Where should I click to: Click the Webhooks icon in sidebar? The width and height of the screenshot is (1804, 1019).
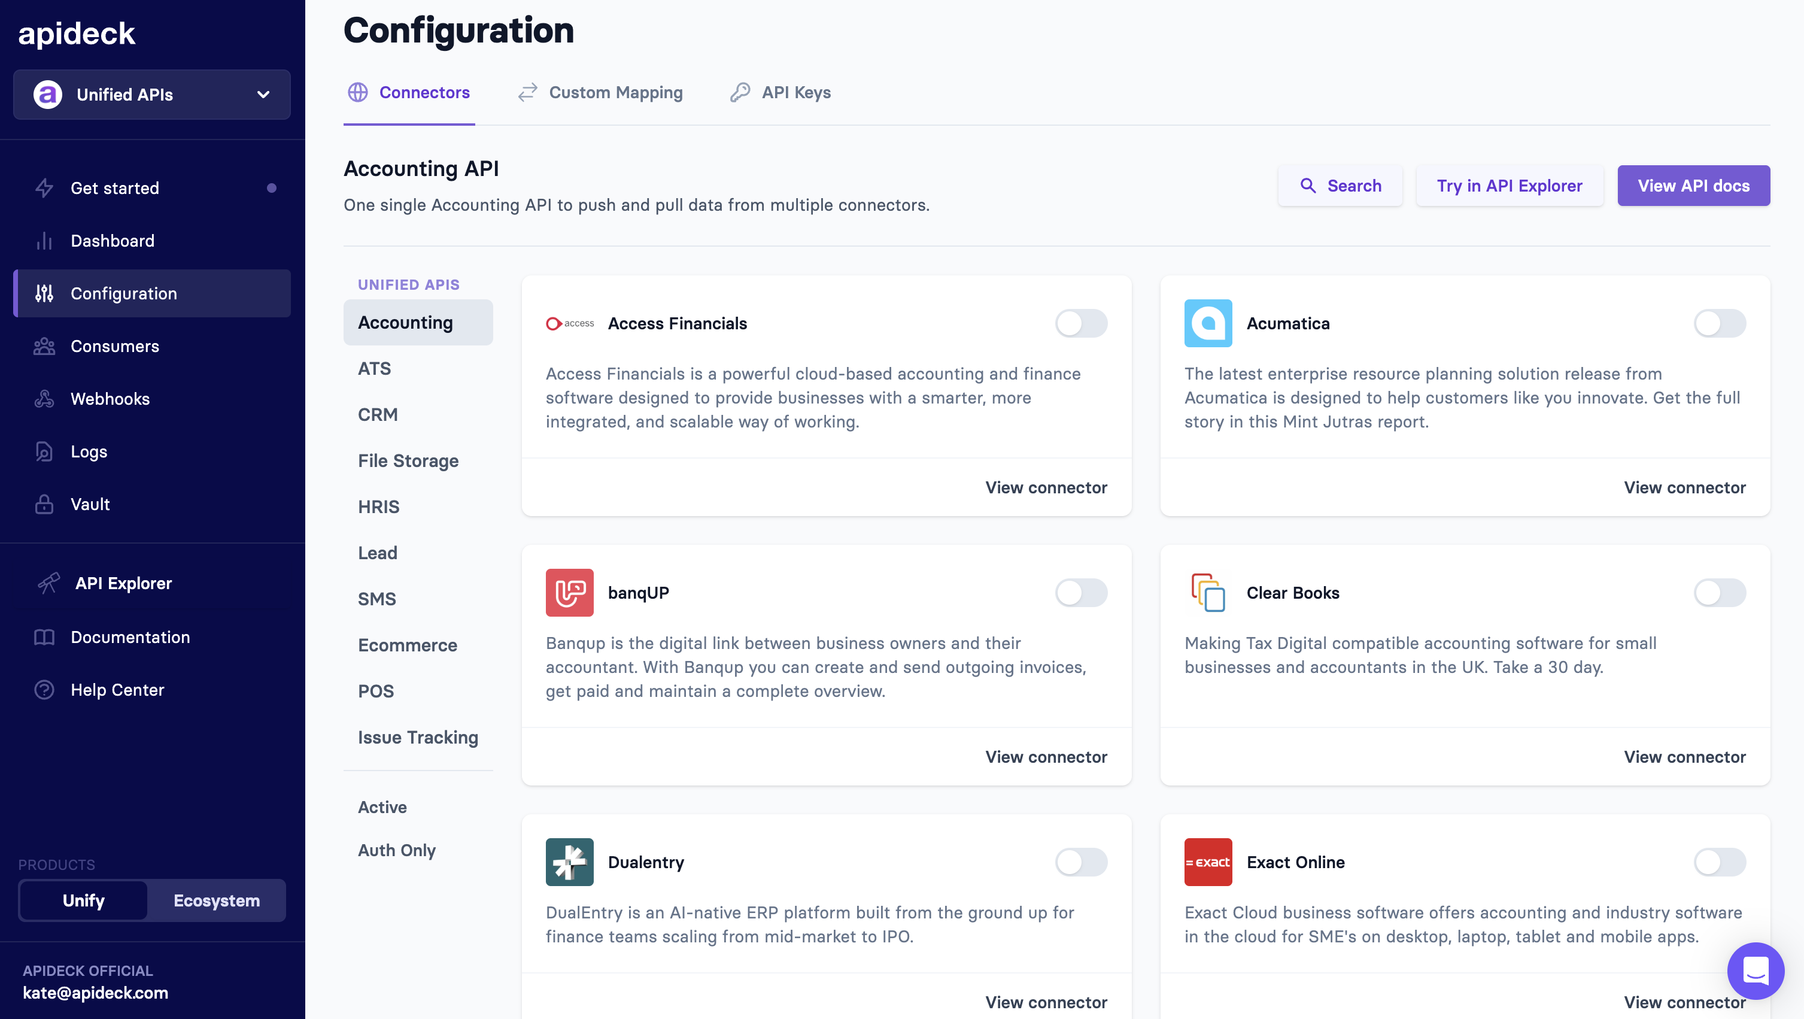tap(44, 399)
